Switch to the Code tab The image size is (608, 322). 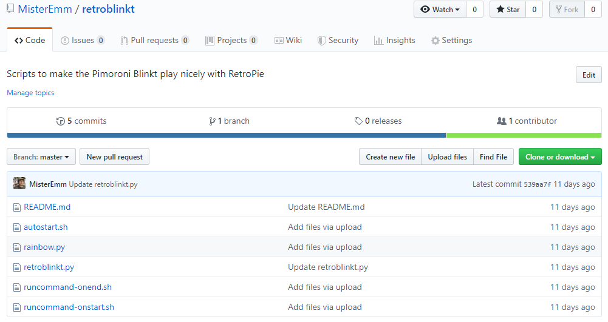(x=30, y=40)
